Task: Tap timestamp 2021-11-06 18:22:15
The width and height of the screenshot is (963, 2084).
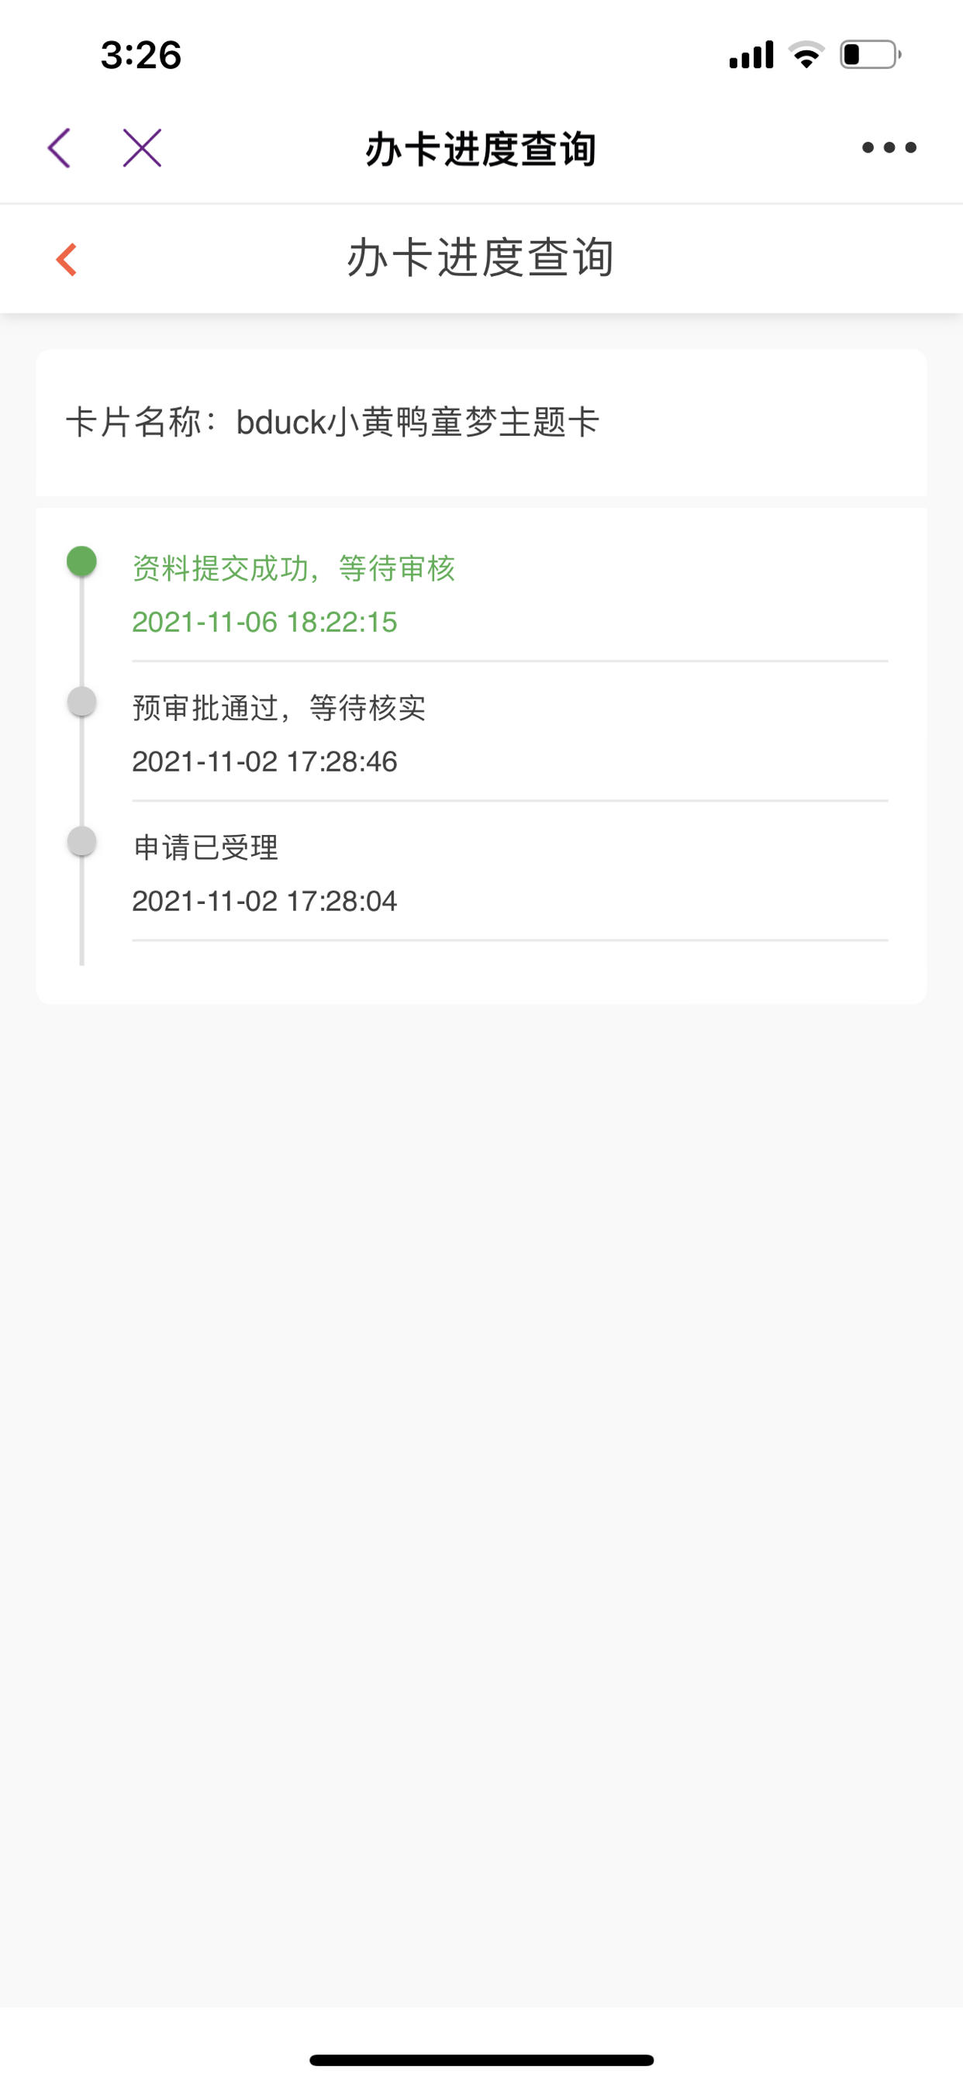Action: 264,622
